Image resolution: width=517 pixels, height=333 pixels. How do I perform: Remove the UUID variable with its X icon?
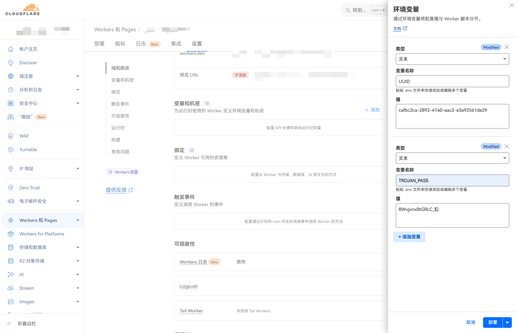(506, 47)
